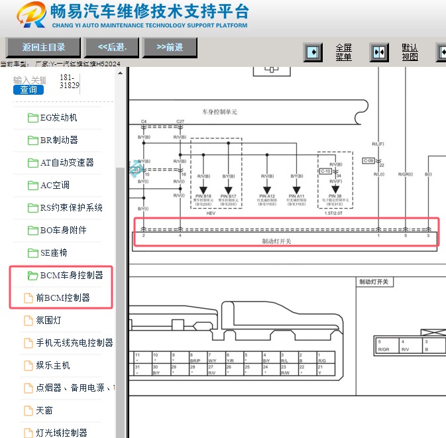Open the 手机无线充电控制器 document
This screenshot has width=446, height=438.
74,343
